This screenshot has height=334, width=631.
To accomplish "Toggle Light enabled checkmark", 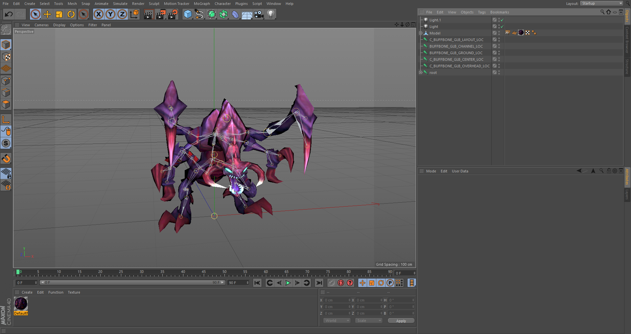I will tap(502, 27).
